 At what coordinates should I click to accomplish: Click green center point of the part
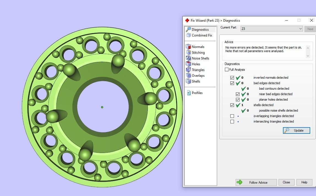coord(102,107)
